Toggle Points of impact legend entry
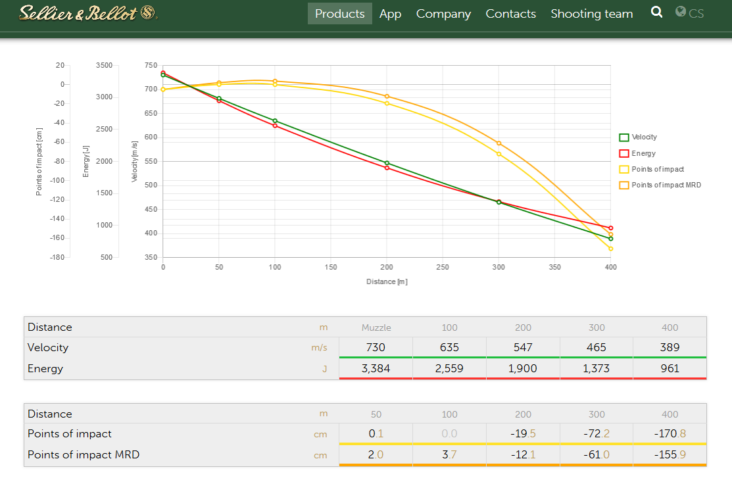Image resolution: width=732 pixels, height=484 pixels. pyautogui.click(x=658, y=169)
